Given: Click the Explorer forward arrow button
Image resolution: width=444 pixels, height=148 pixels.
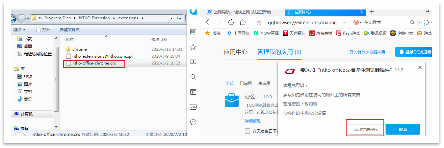Looking at the screenshot, I should 21,18.
